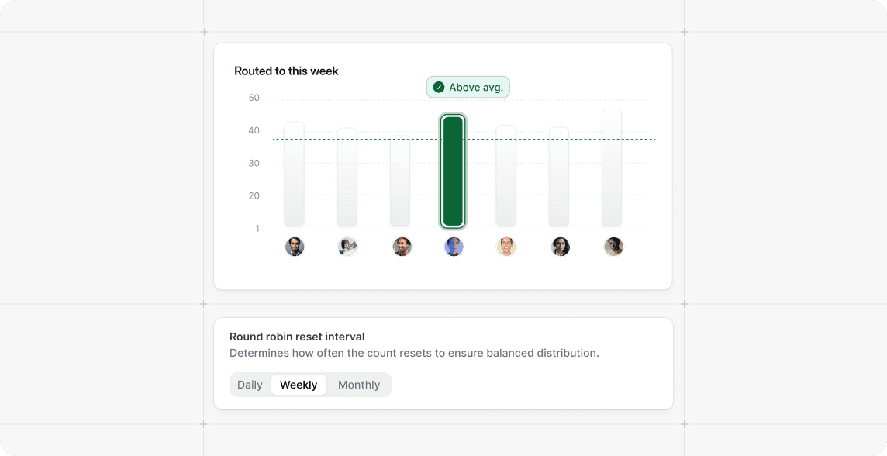The height and width of the screenshot is (456, 887).
Task: Click the laughing man avatar on yellow background
Action: pyautogui.click(x=506, y=247)
